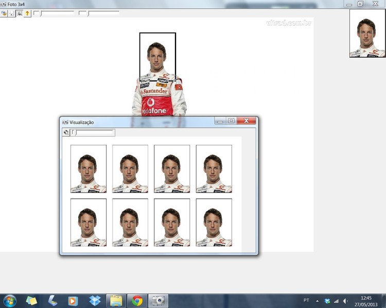Click the PT language indicator in taskbar
This screenshot has height=308, width=386.
(x=306, y=300)
